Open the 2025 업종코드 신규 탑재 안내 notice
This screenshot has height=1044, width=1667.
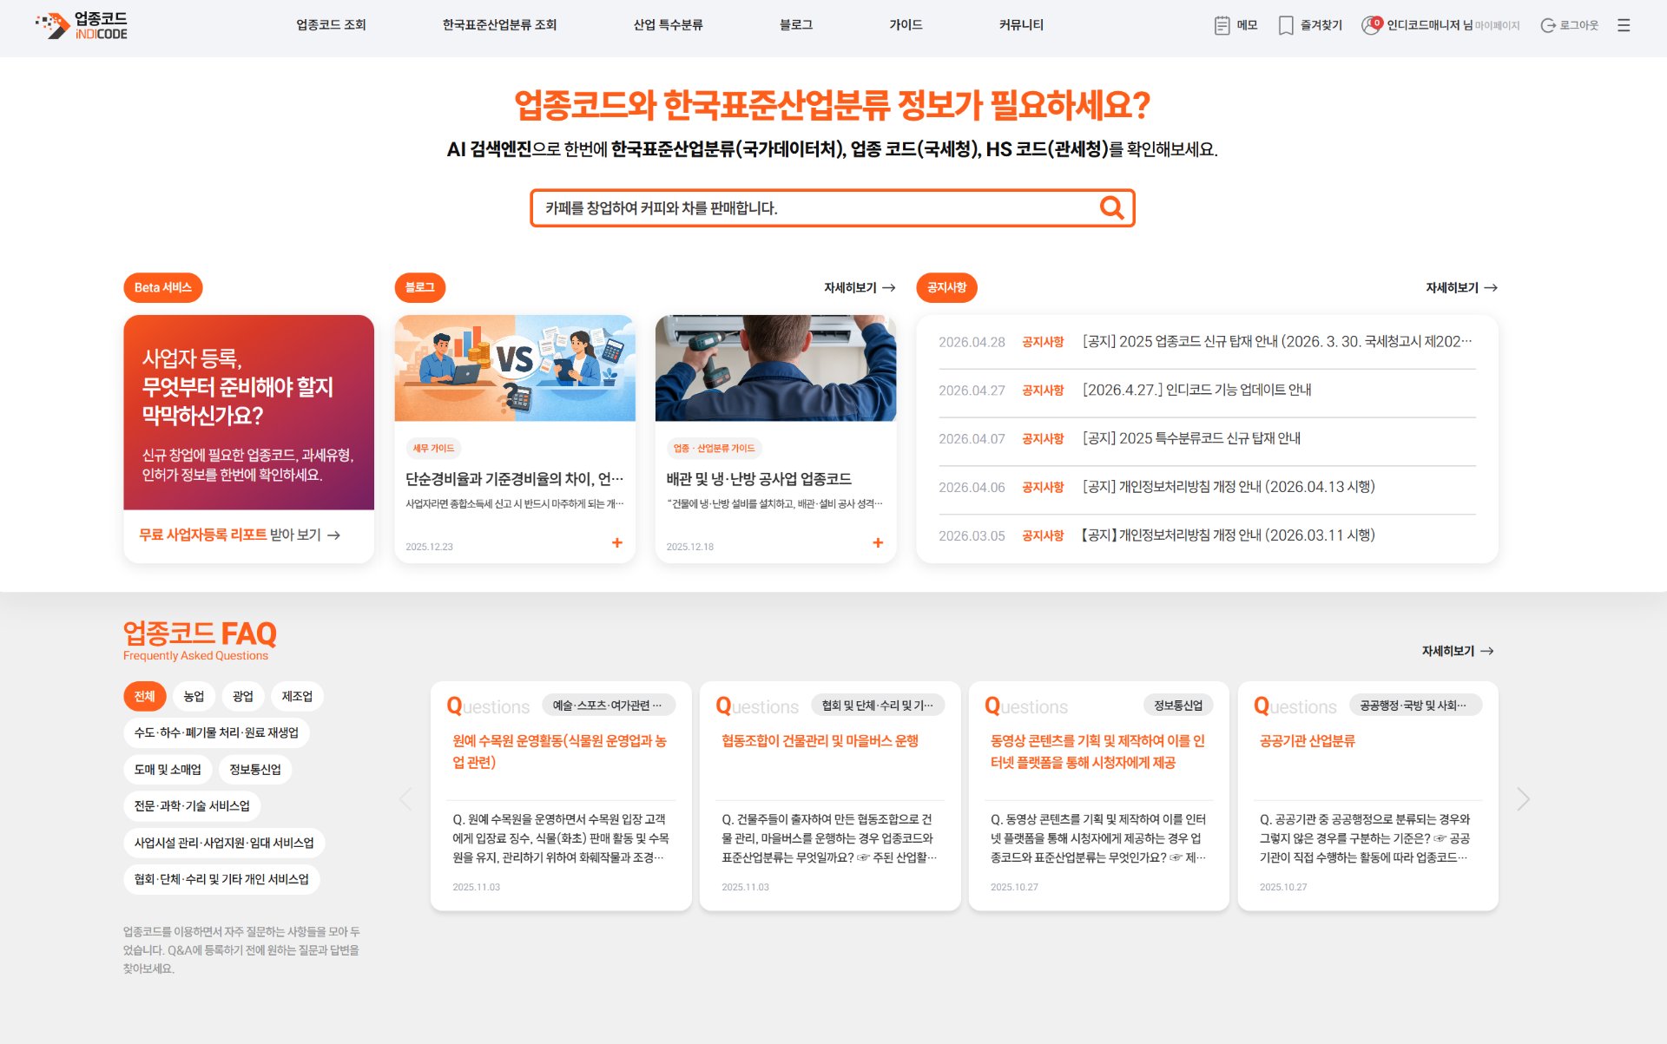1276,341
